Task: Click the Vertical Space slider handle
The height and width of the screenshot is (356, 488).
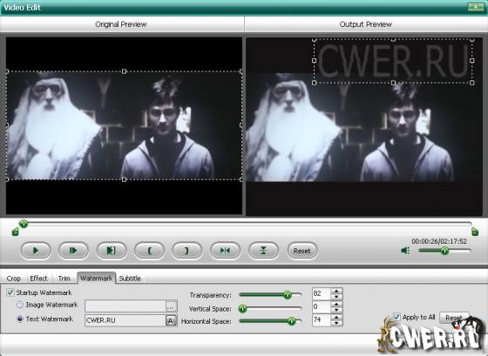Action: pyautogui.click(x=242, y=309)
